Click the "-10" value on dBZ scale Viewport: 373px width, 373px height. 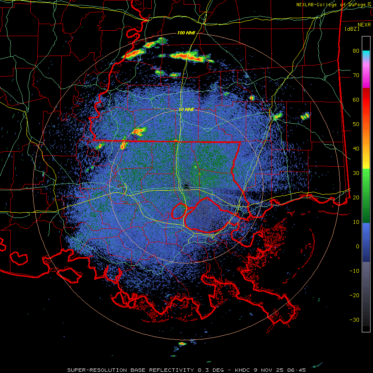(354, 271)
